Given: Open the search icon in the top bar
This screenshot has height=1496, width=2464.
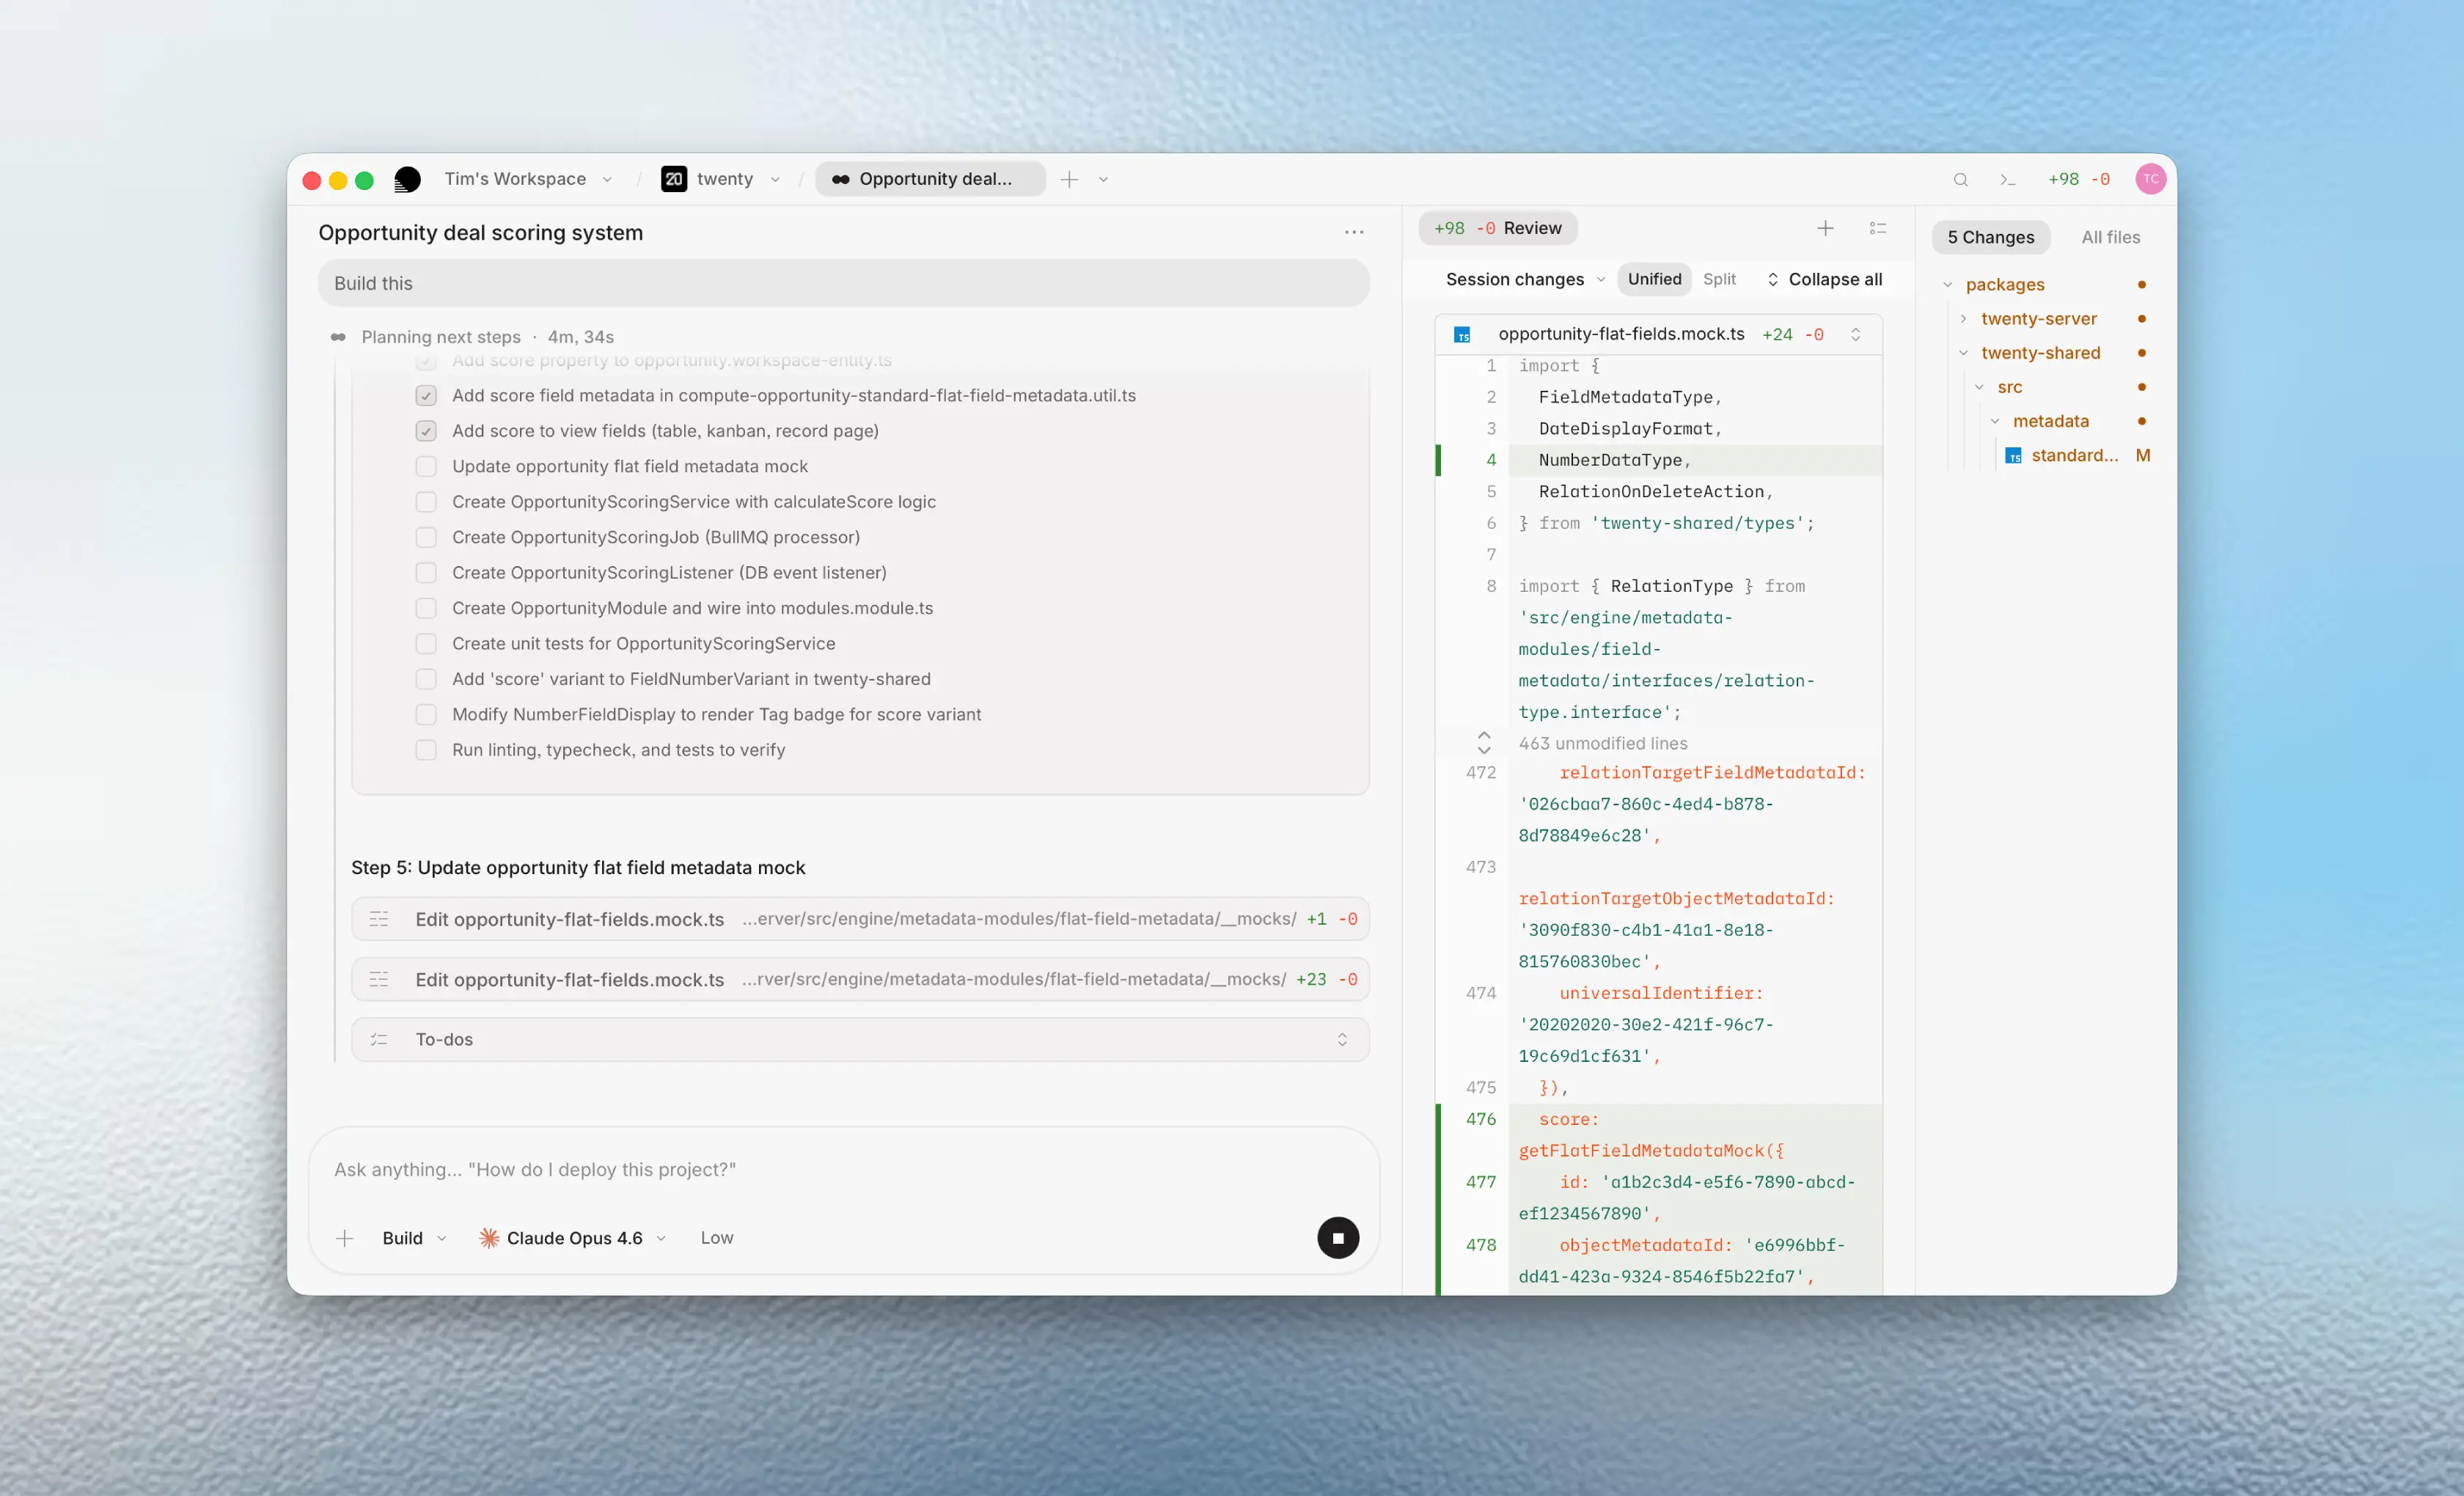Looking at the screenshot, I should click(x=1961, y=179).
